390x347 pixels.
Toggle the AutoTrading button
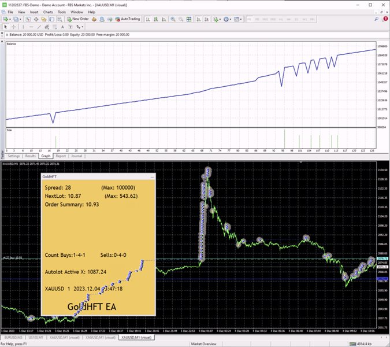[x=128, y=19]
